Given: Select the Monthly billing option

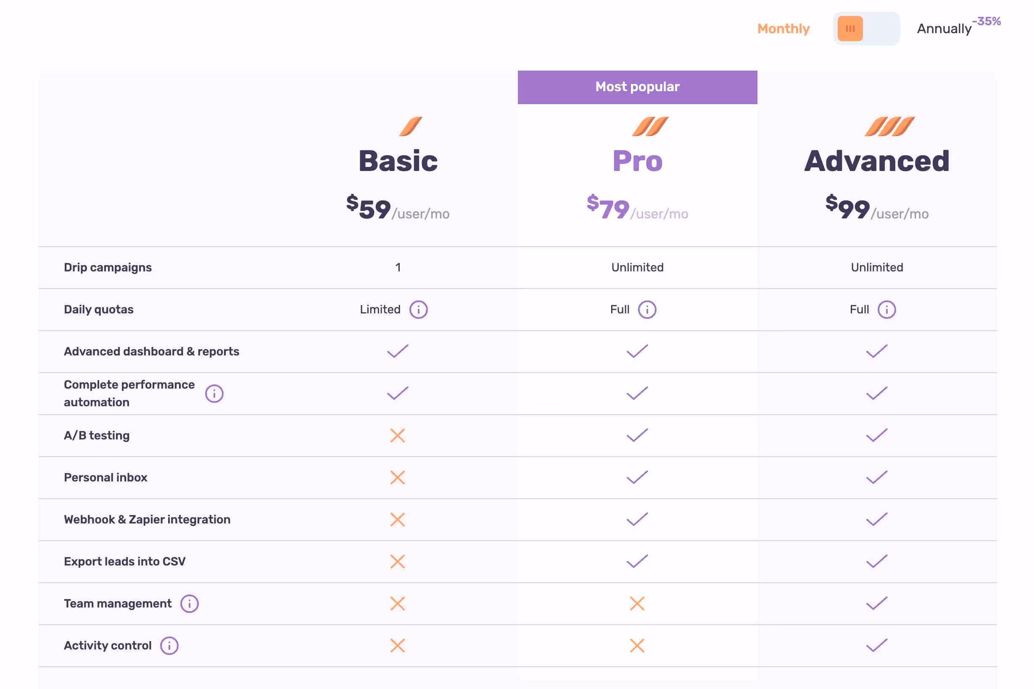Looking at the screenshot, I should 783,29.
